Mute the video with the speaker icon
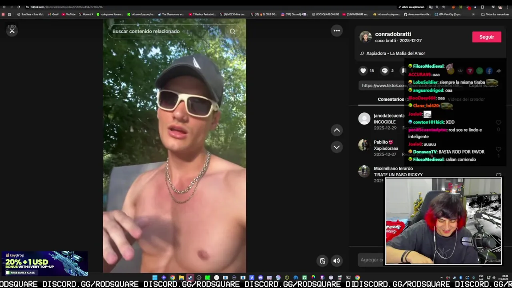The height and width of the screenshot is (288, 512). (337, 261)
